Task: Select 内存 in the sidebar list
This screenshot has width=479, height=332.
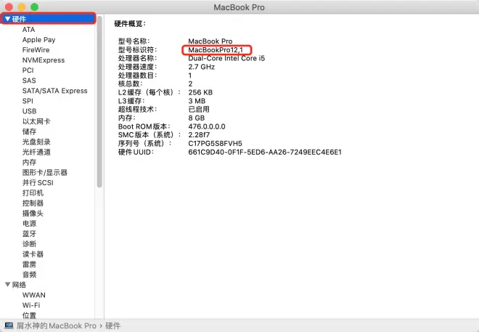Action: [x=29, y=162]
